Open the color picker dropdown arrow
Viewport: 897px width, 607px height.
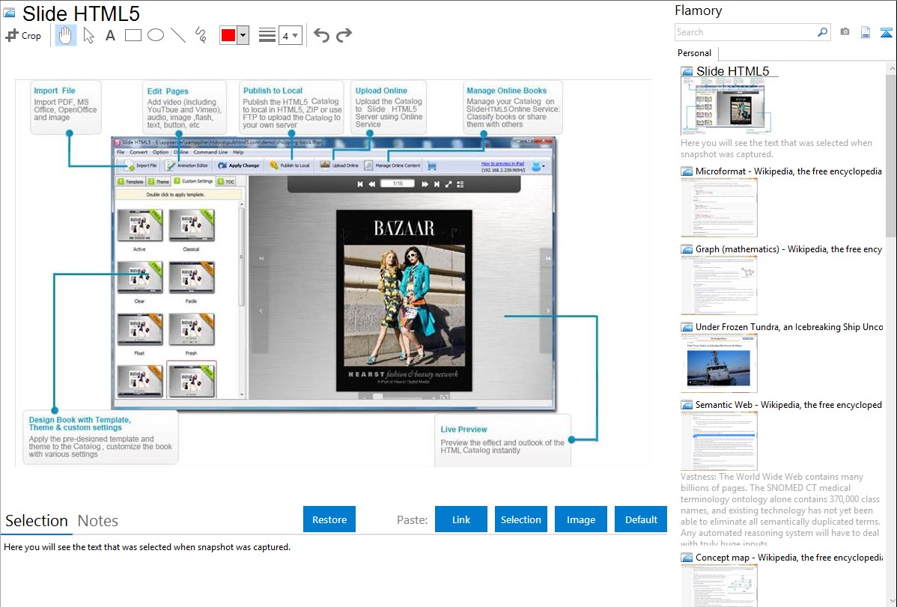pyautogui.click(x=243, y=35)
